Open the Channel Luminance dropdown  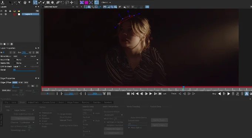[x=27, y=122]
